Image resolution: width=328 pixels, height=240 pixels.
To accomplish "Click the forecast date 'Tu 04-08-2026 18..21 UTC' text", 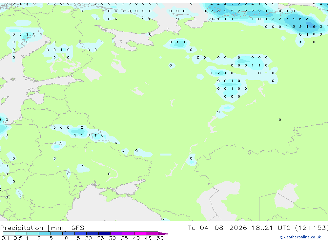I will [x=239, y=228].
